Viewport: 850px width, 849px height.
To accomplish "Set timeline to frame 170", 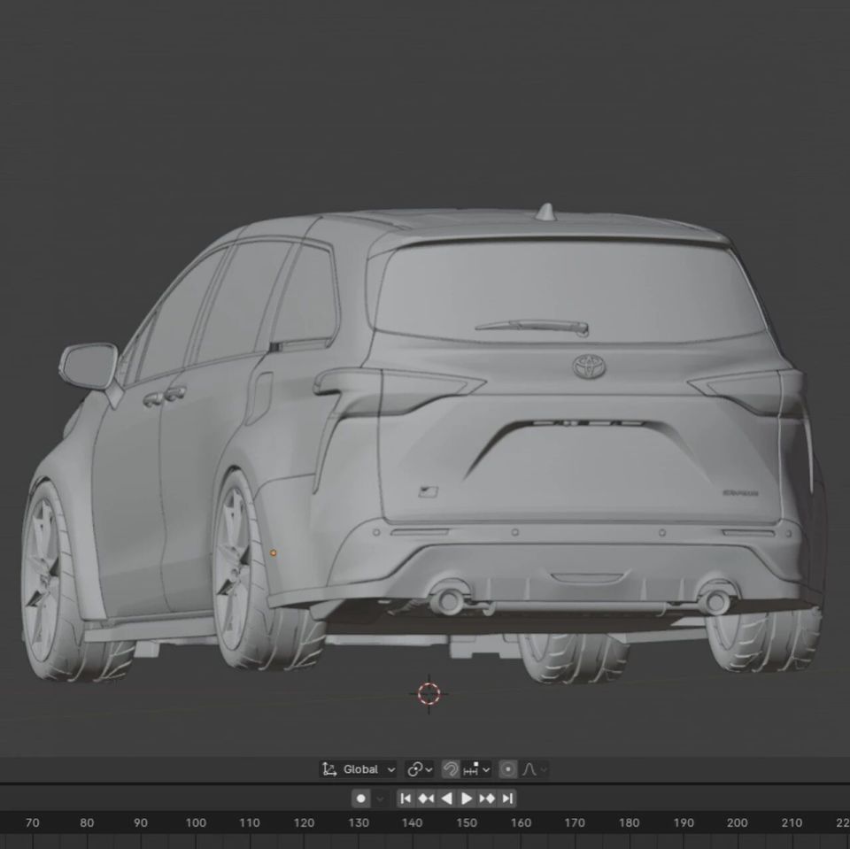I will pyautogui.click(x=575, y=823).
